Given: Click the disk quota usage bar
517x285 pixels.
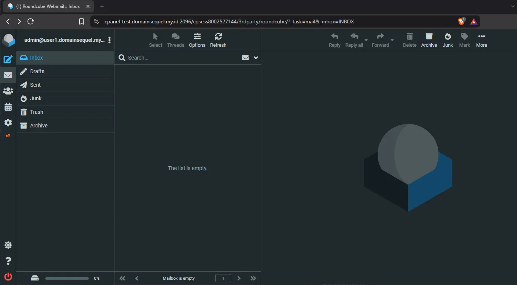Looking at the screenshot, I should tap(67, 278).
